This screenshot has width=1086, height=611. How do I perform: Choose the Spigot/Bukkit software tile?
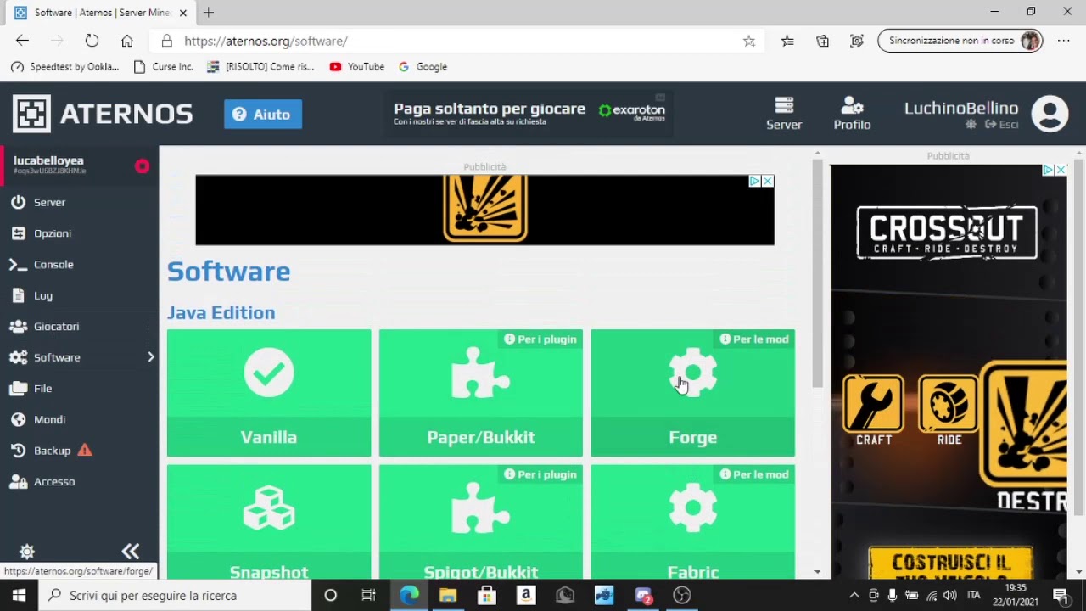[x=481, y=522]
